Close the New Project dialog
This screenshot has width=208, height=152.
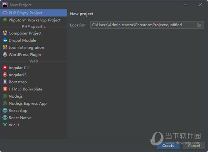200,5
